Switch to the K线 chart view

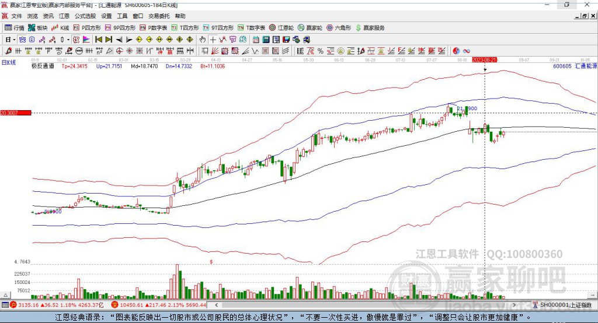point(60,28)
